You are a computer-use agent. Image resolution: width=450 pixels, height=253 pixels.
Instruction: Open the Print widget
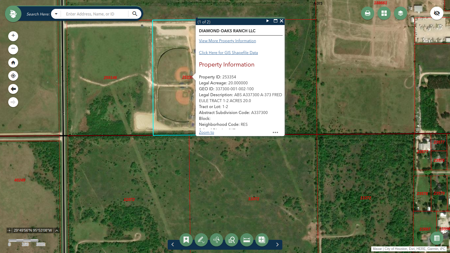[x=368, y=13]
